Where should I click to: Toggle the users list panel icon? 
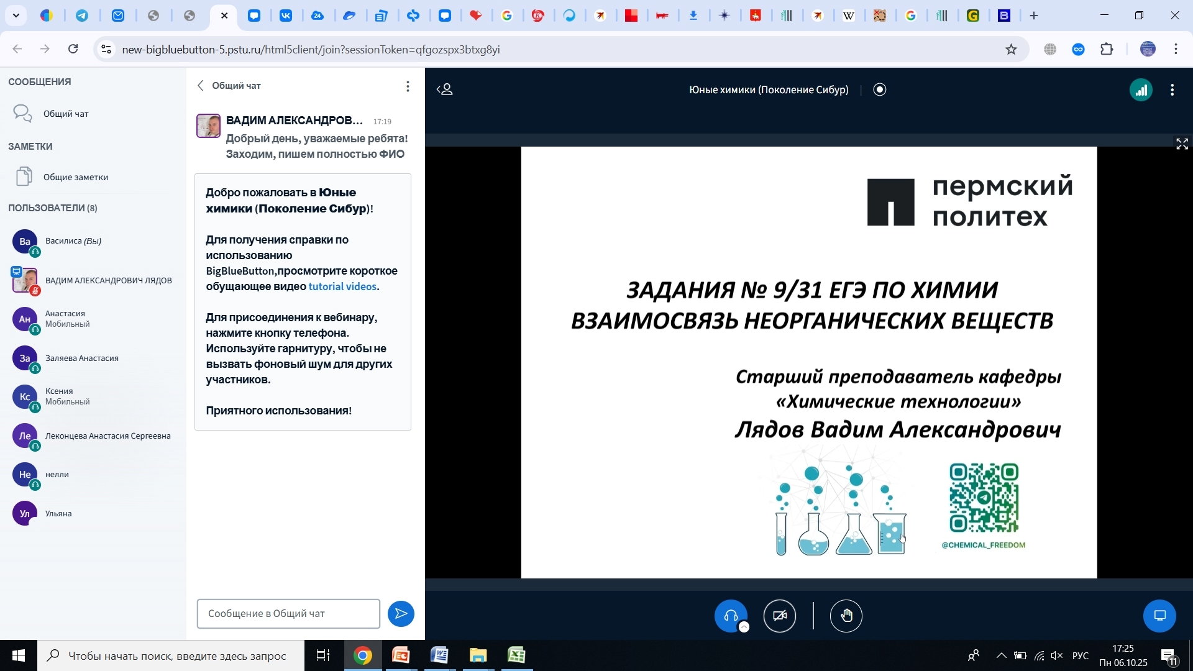(x=445, y=89)
